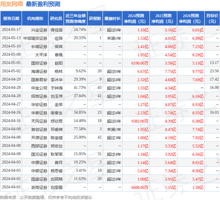
Task: Click accuracy value 24.74%
Action: [x=80, y=30]
